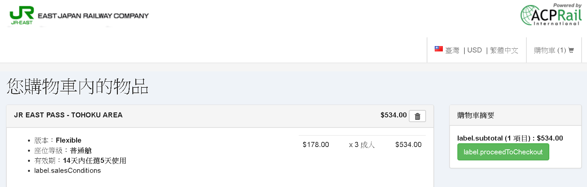Click the East Japan Railway Company text
The height and width of the screenshot is (187, 587).
[x=93, y=16]
